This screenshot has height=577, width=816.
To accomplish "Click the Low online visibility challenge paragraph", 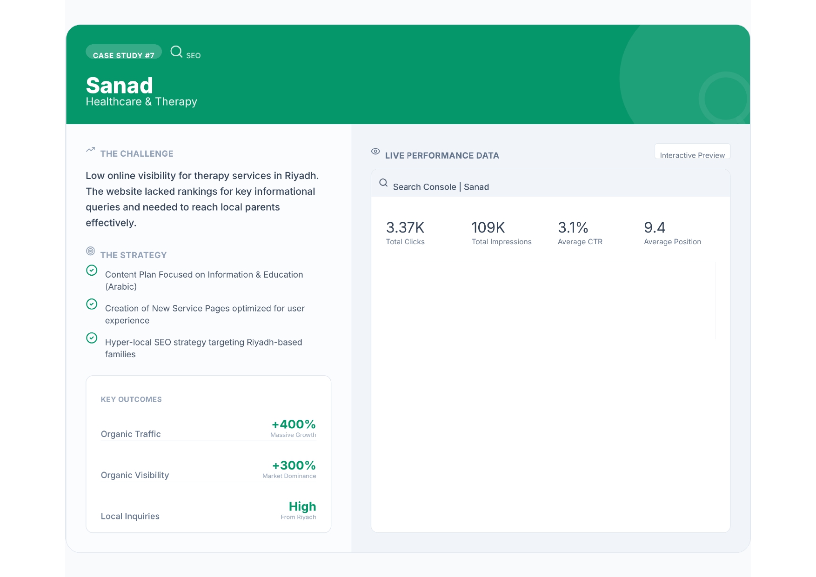I will point(202,199).
